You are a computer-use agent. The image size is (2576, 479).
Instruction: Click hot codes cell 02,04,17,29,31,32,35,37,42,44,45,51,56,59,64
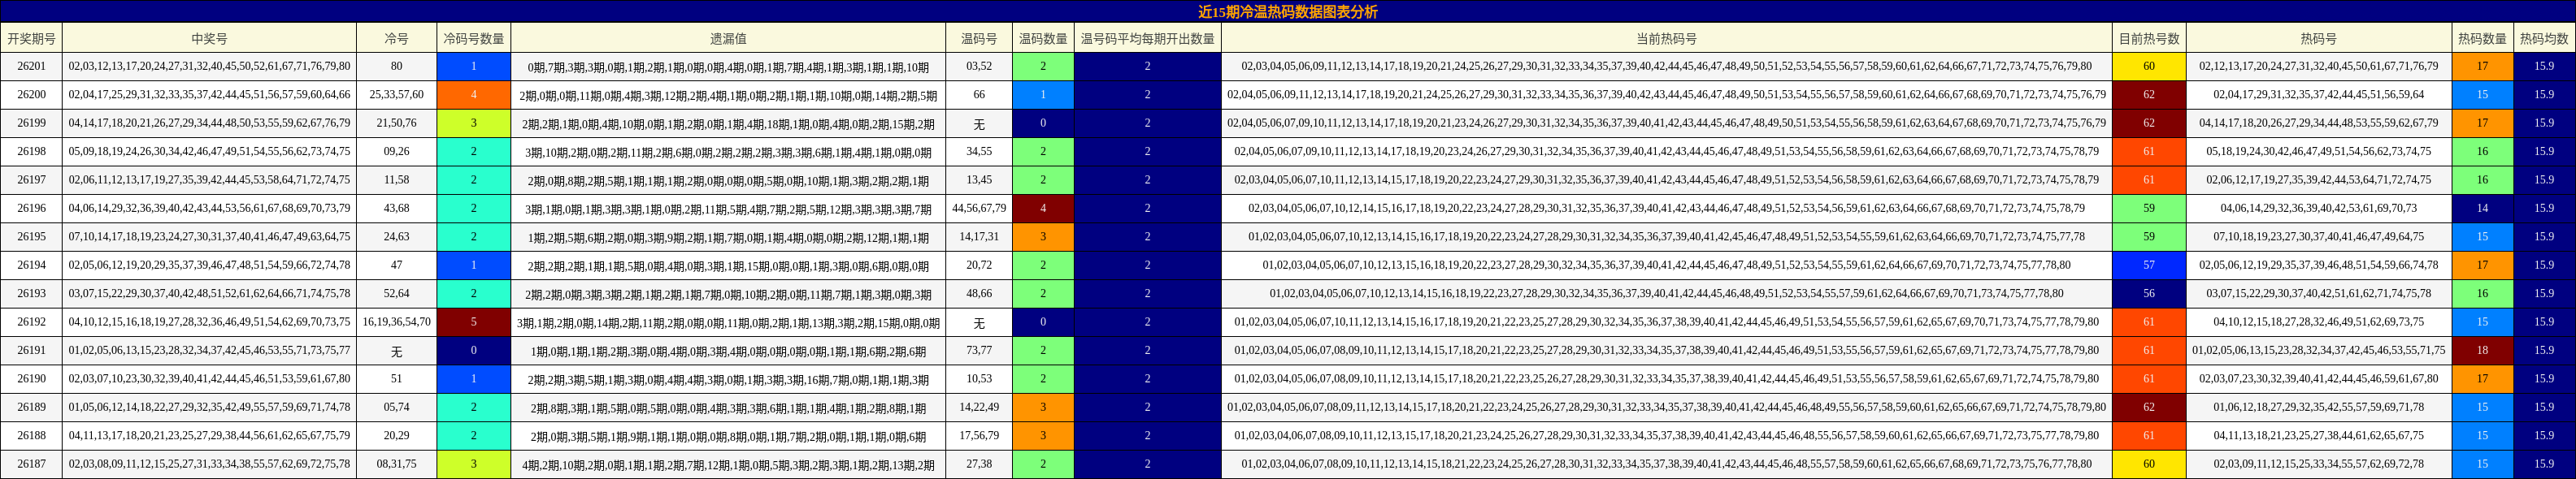(2318, 95)
